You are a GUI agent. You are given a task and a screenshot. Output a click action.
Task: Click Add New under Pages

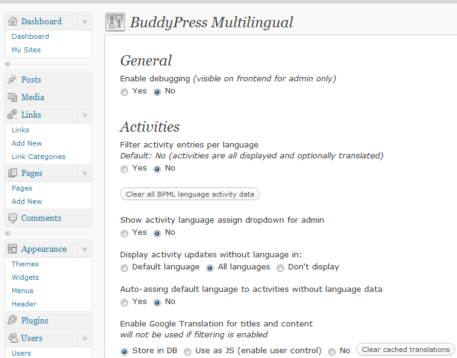[x=27, y=201]
